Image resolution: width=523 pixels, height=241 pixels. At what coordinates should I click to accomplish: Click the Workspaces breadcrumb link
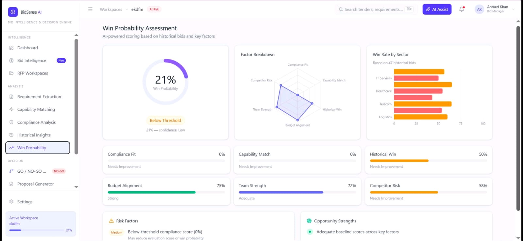click(111, 9)
